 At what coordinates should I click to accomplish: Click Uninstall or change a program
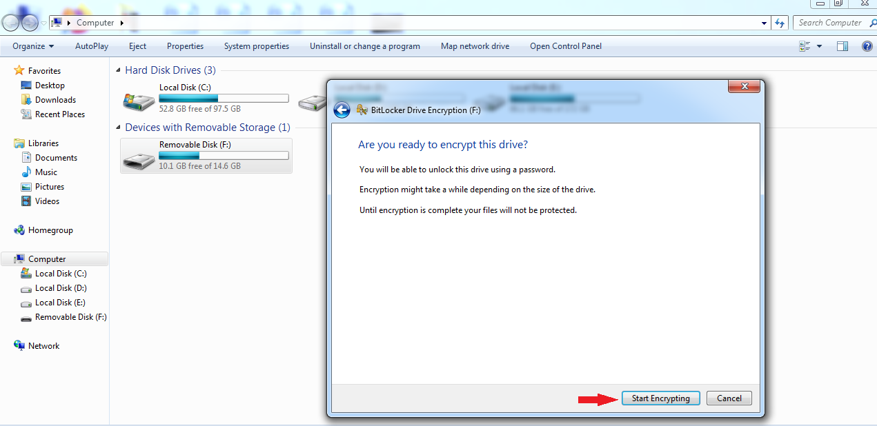pos(365,46)
